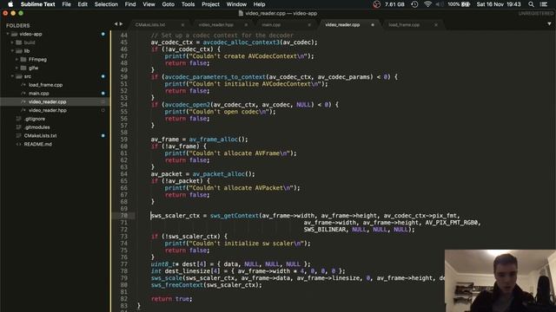This screenshot has height=312, width=556.
Task: Open video_reader.hpp in the sidebar
Action: pos(48,110)
